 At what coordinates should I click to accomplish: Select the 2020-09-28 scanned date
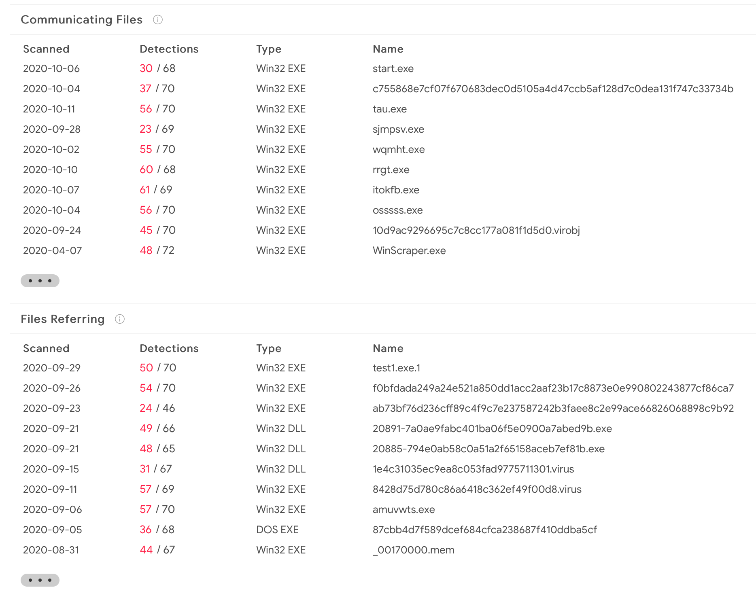(x=52, y=129)
